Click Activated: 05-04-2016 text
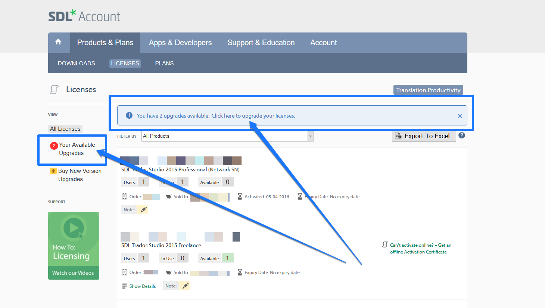This screenshot has height=308, width=545. [x=267, y=197]
